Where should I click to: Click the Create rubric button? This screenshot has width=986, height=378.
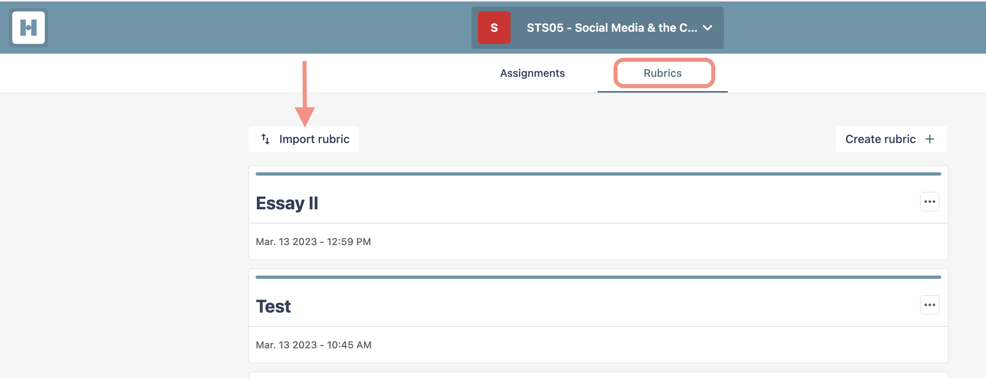[891, 139]
